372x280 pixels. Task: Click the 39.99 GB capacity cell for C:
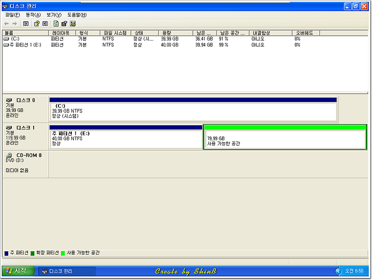pyautogui.click(x=169, y=39)
